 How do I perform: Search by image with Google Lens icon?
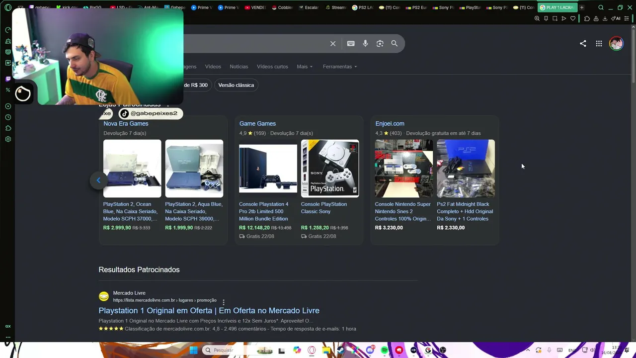(380, 44)
